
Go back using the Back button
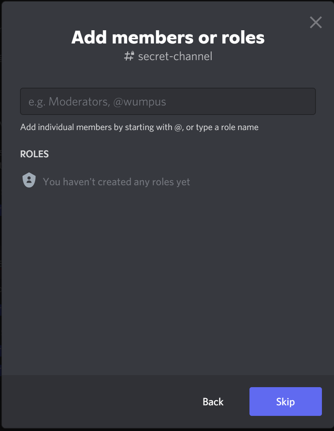[212, 402]
